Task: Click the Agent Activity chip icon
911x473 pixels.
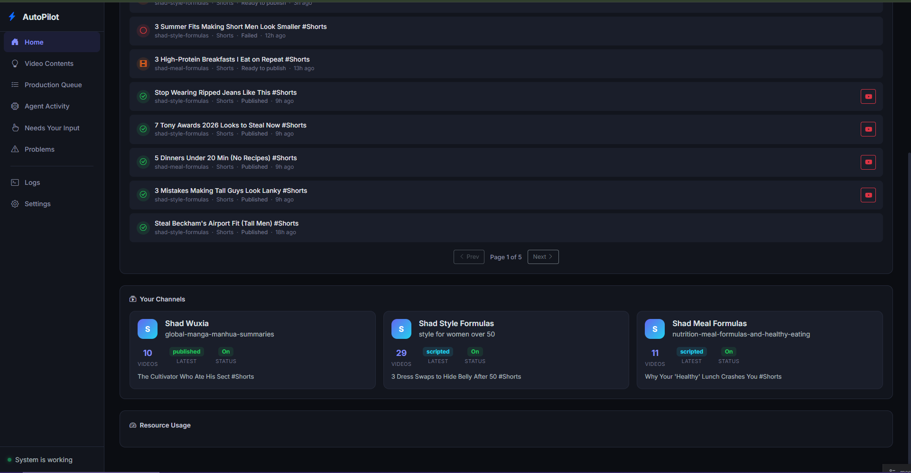Action: tap(15, 106)
